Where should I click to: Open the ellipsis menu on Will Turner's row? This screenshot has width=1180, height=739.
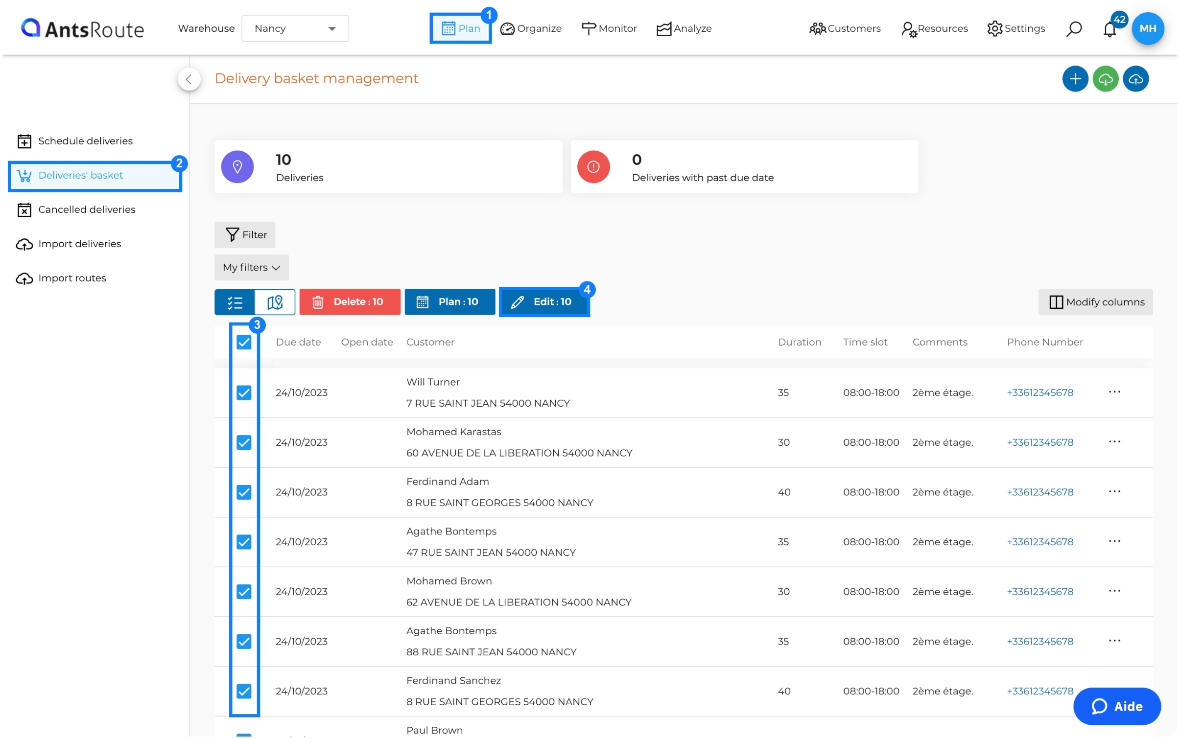coord(1115,393)
